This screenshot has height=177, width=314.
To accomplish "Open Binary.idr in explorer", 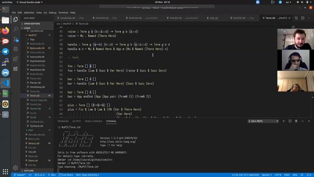I will coord(34,143).
